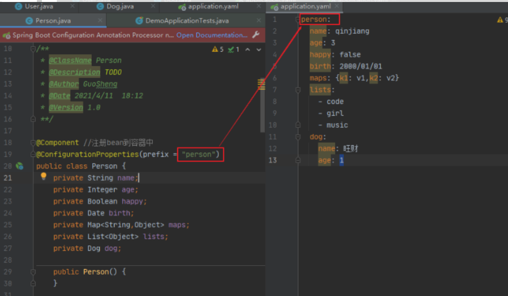Collapse the @Component annotation fold marker
508x296 pixels.
point(33,142)
